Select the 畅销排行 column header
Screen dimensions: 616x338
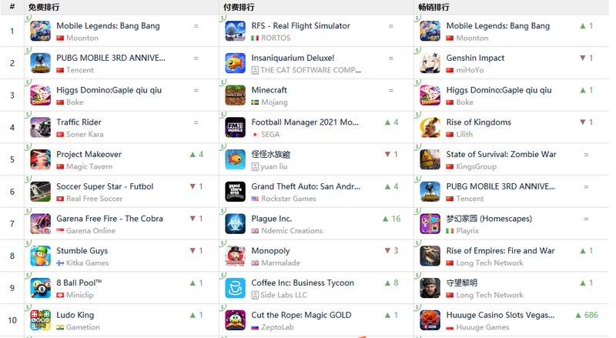(434, 7)
